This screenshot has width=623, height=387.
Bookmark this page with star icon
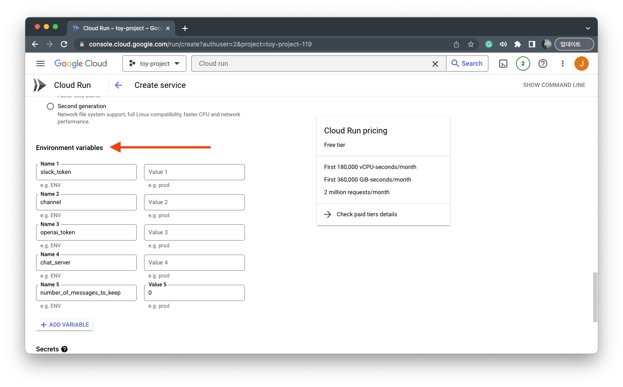tap(471, 44)
